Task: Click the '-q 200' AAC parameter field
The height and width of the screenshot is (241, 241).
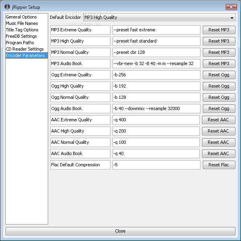Action: click(156, 131)
